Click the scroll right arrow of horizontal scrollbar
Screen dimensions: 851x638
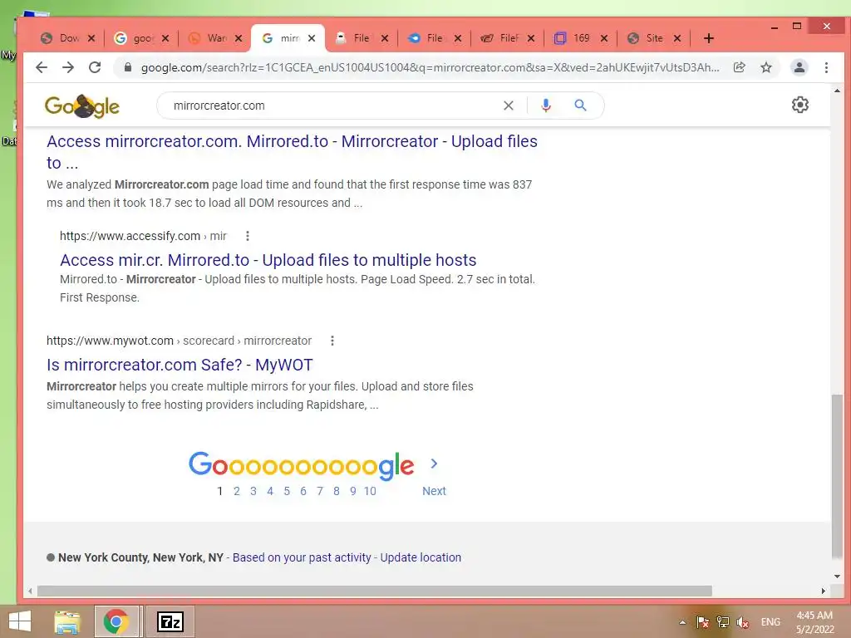click(824, 591)
